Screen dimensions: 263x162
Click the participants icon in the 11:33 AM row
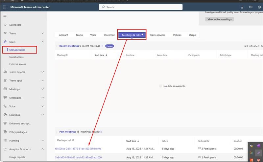tap(200, 157)
